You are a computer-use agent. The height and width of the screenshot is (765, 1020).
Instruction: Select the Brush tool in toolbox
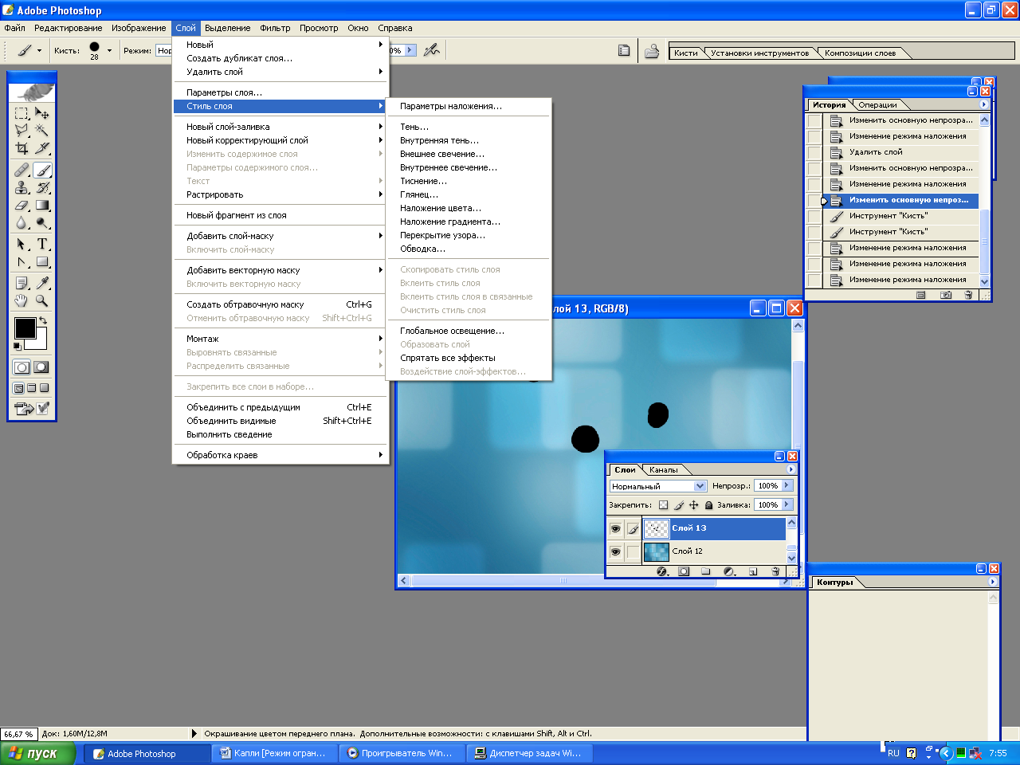coord(42,170)
